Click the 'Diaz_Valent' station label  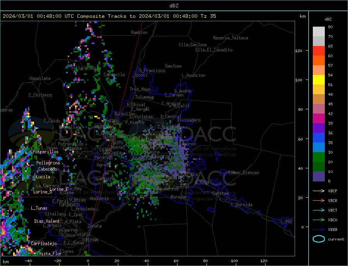click(x=47, y=221)
